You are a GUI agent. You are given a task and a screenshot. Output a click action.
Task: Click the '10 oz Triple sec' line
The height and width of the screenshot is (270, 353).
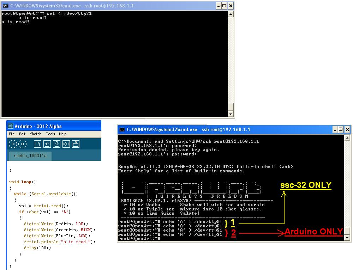pyautogui.click(x=149, y=209)
